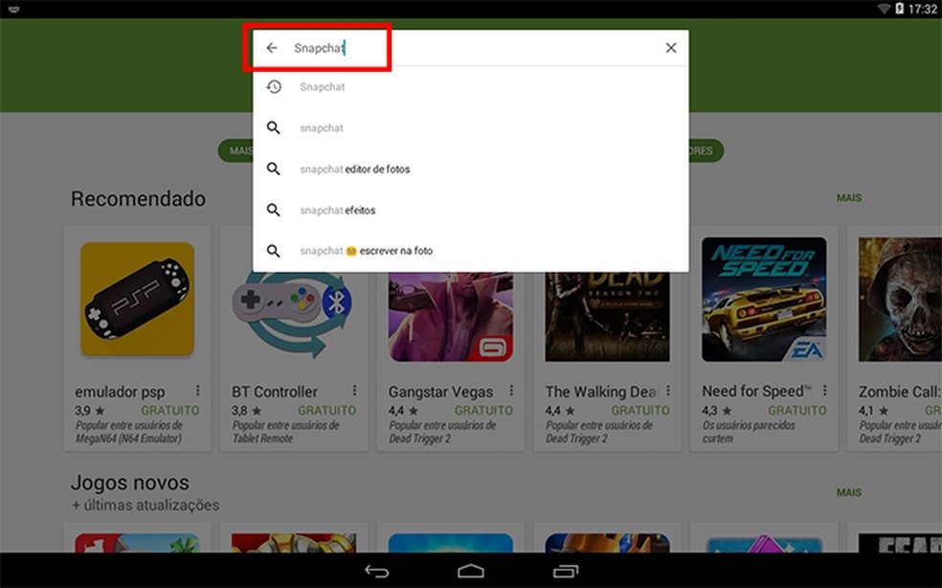The width and height of the screenshot is (942, 588).
Task: Open The Walking Dead app thumbnail
Action: [x=607, y=317]
